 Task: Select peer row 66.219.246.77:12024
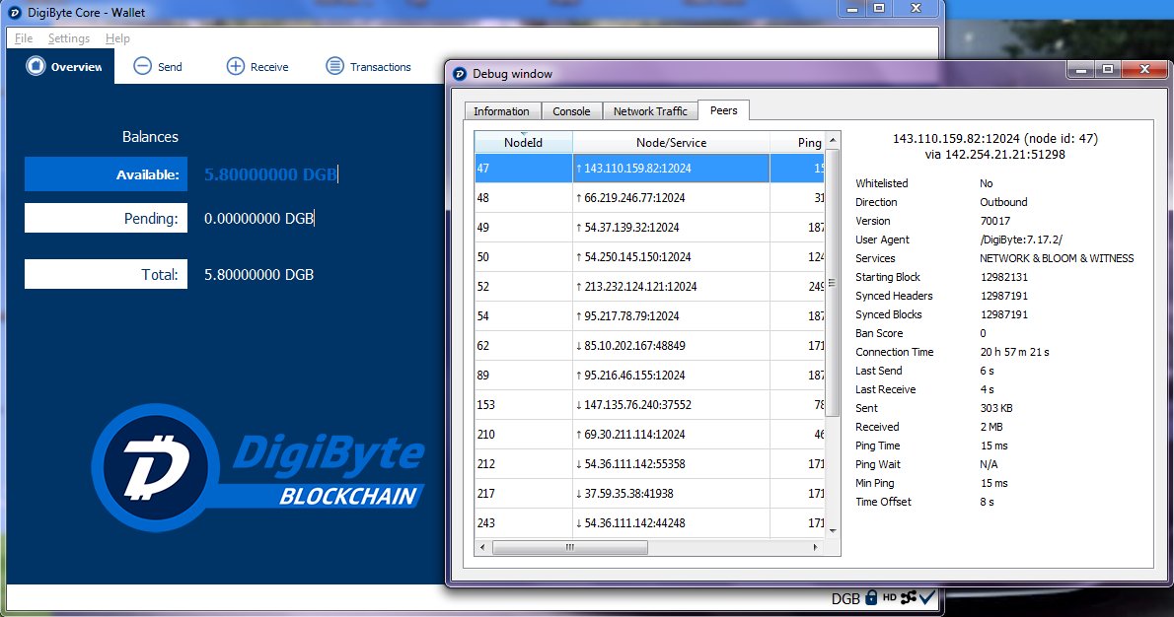[x=650, y=197]
